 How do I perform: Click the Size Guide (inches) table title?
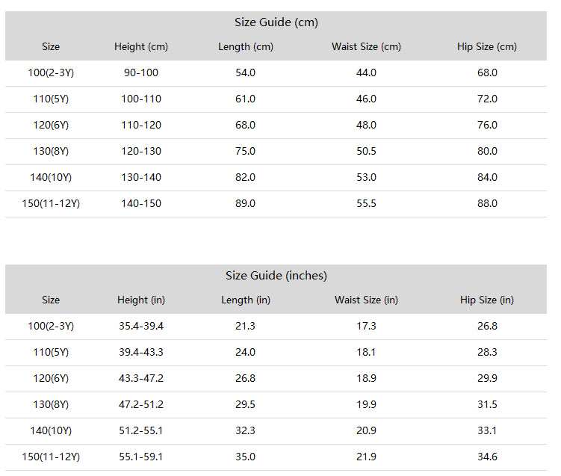point(276,276)
